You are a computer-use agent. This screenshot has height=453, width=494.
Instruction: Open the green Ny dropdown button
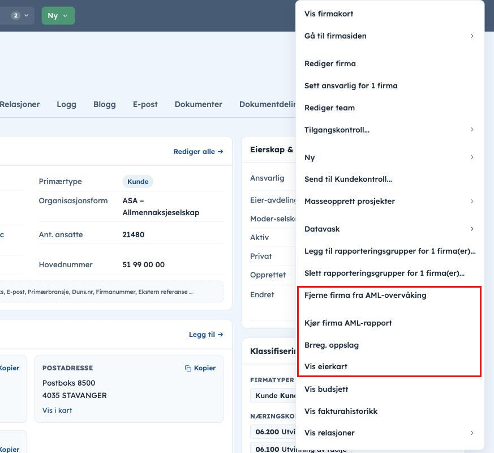58,16
